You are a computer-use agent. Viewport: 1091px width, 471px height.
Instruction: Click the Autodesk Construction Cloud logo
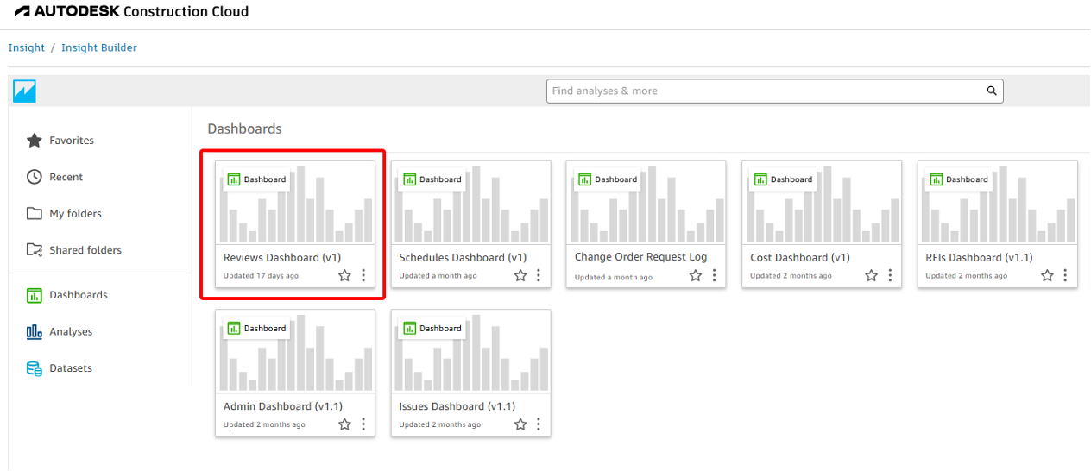(131, 12)
